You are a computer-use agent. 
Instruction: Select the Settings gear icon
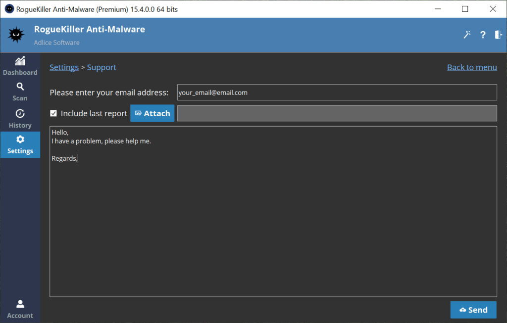(x=20, y=139)
